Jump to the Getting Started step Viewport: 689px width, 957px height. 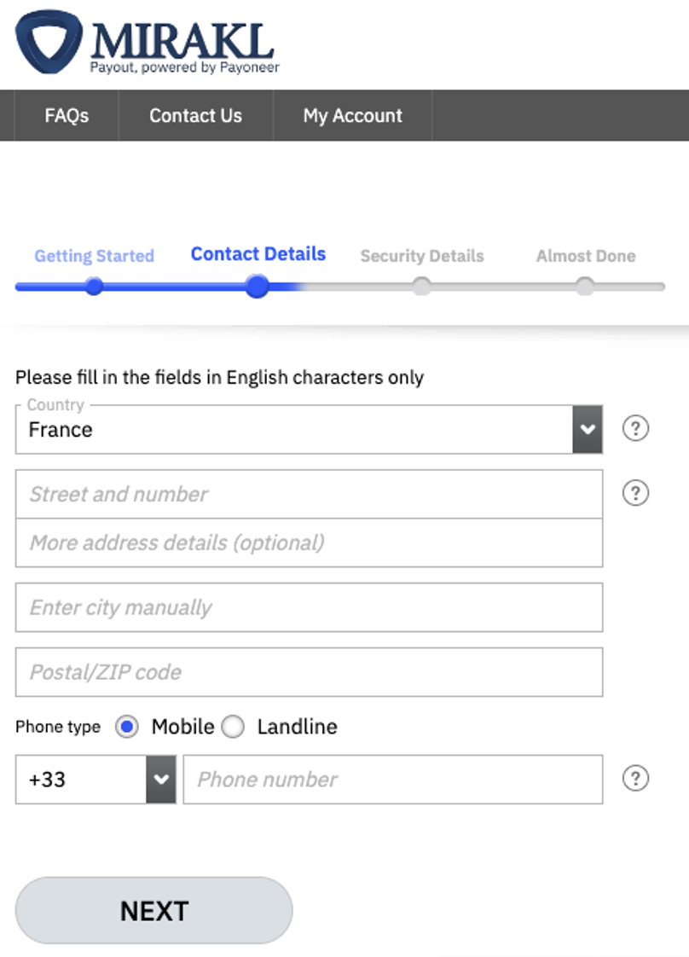click(x=94, y=256)
